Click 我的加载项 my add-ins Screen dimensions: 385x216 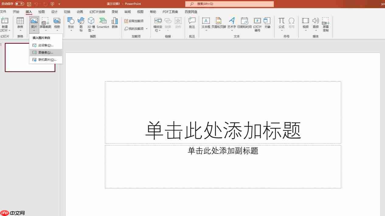[134, 29]
